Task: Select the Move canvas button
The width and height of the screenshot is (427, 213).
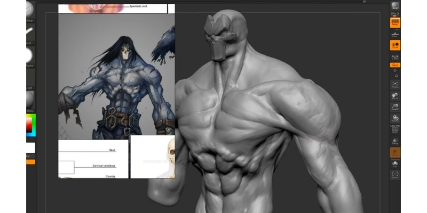Action: (x=395, y=96)
